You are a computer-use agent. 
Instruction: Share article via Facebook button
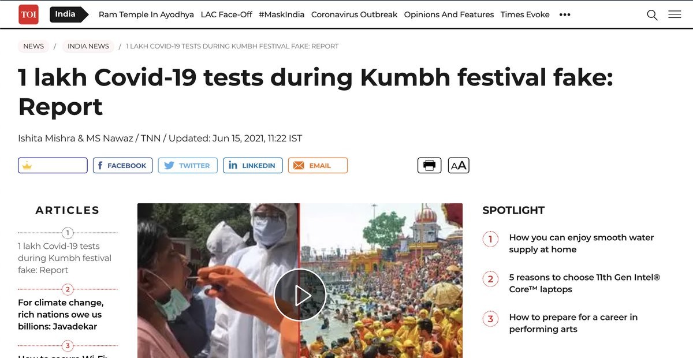pyautogui.click(x=123, y=166)
